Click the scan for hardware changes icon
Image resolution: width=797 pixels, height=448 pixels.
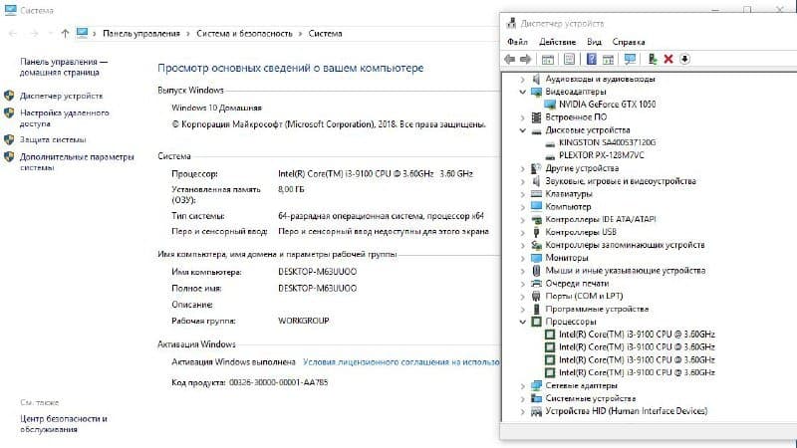(x=630, y=59)
